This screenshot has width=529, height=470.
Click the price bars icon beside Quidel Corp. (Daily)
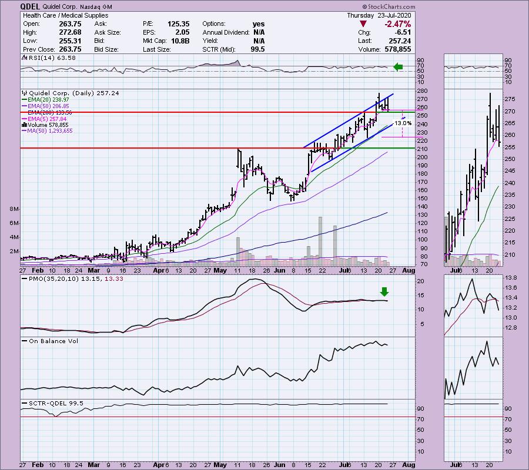point(25,93)
